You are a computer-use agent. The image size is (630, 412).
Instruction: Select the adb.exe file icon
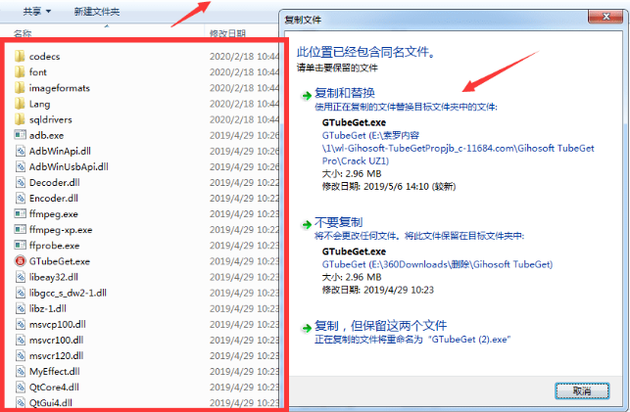[x=21, y=135]
